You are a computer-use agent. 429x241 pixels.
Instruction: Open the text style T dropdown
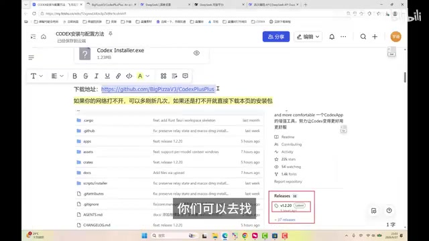pos(36,76)
